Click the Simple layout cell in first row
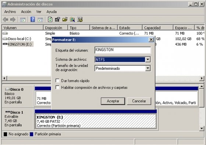Viewport: 206px width, 145px height. pyautogui.click(x=50, y=33)
